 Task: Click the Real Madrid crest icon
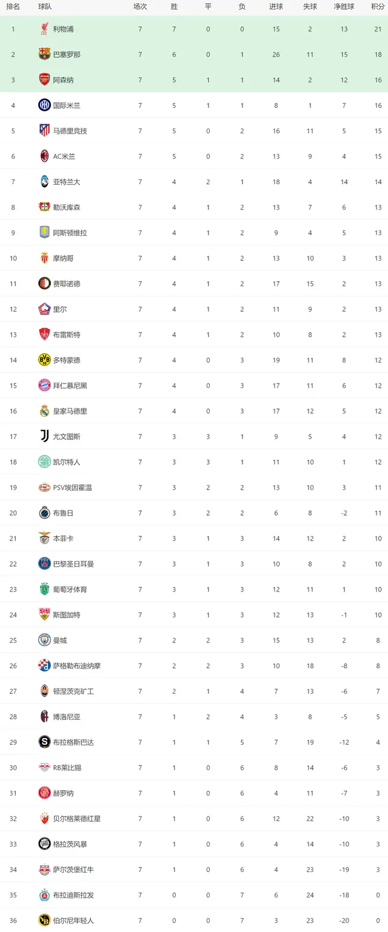tap(44, 411)
